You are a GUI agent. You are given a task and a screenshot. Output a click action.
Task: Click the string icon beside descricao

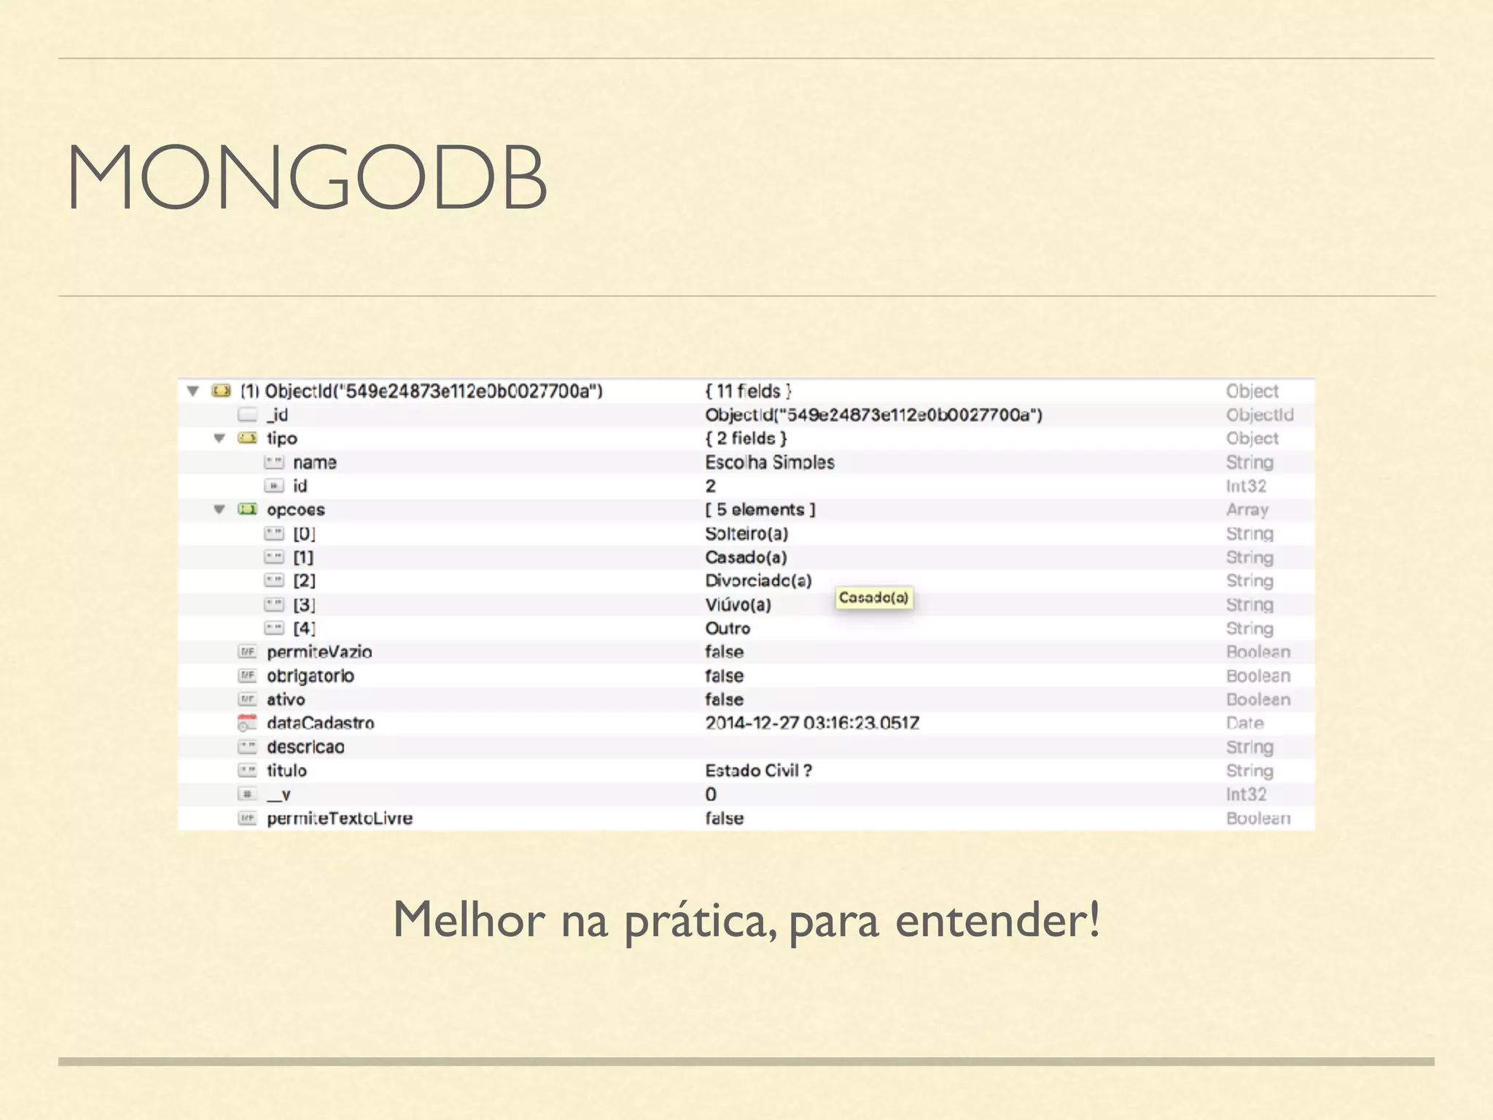(x=248, y=747)
